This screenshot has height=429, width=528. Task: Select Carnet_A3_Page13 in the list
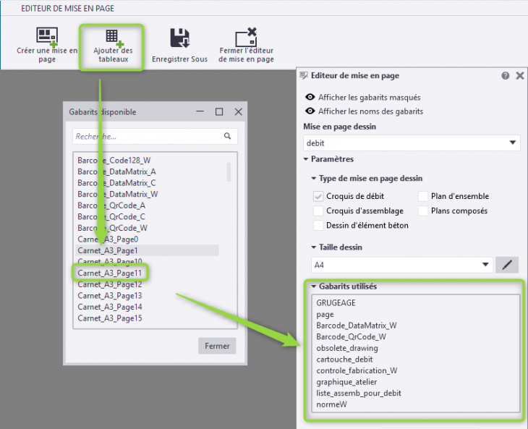pos(110,296)
